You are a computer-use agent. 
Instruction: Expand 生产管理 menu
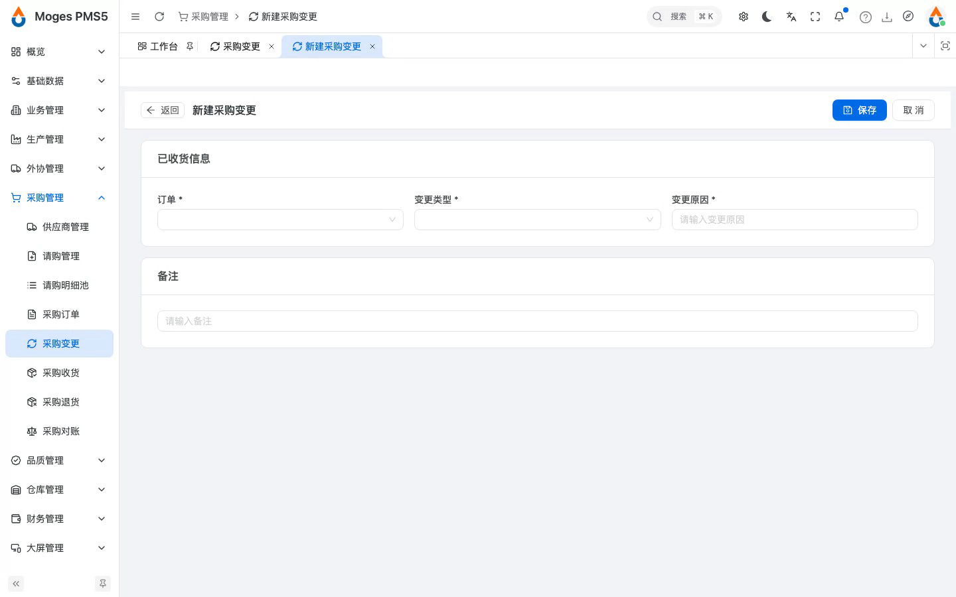click(59, 139)
